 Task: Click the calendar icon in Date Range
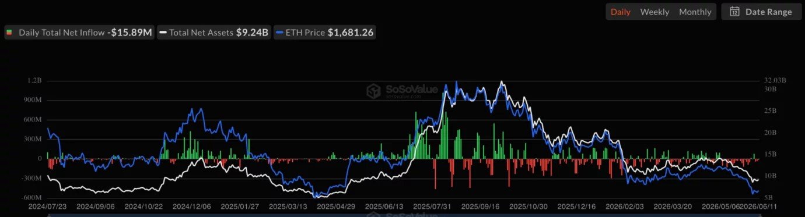point(735,12)
